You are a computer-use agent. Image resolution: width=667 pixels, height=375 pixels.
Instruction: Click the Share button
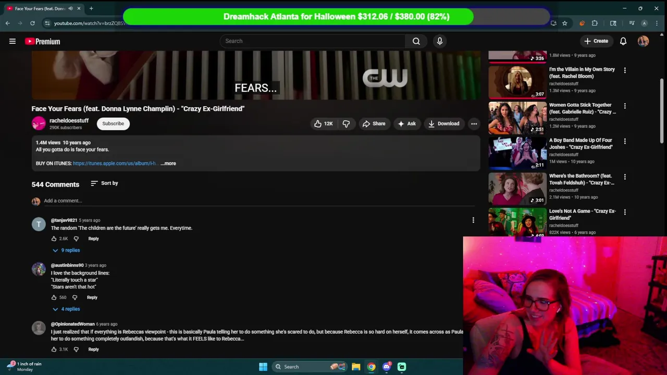pyautogui.click(x=374, y=123)
